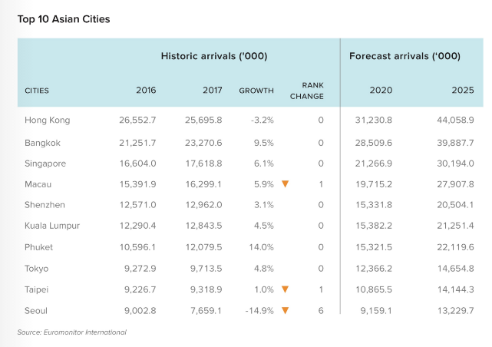Select the Kuala Lumpur city name
This screenshot has width=492, height=347.
click(x=53, y=226)
